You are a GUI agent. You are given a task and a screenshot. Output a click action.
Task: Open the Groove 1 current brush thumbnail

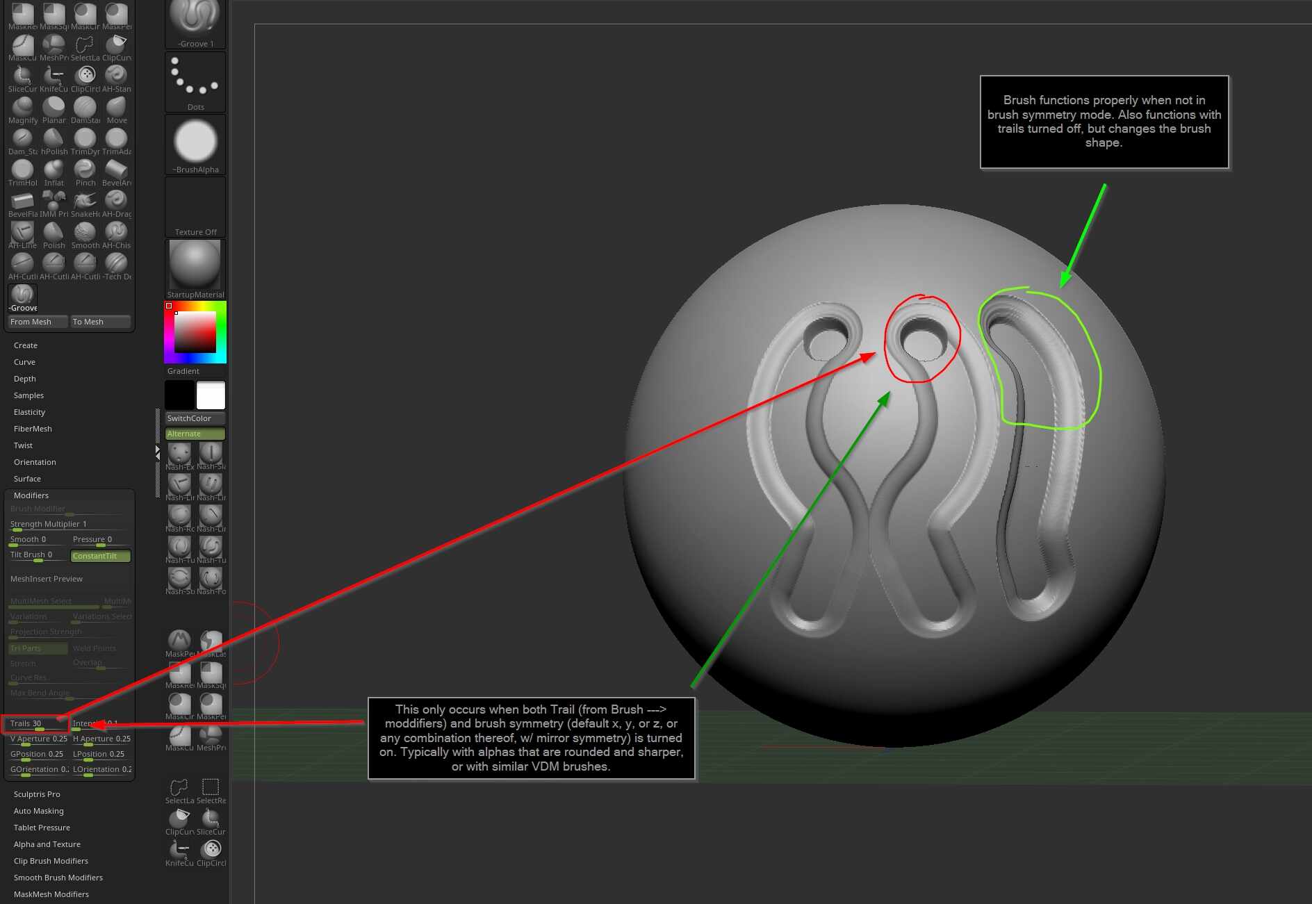(x=195, y=23)
